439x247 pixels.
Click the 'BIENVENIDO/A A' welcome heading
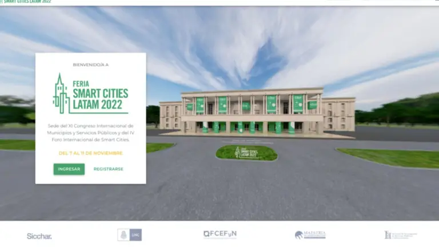(90, 65)
